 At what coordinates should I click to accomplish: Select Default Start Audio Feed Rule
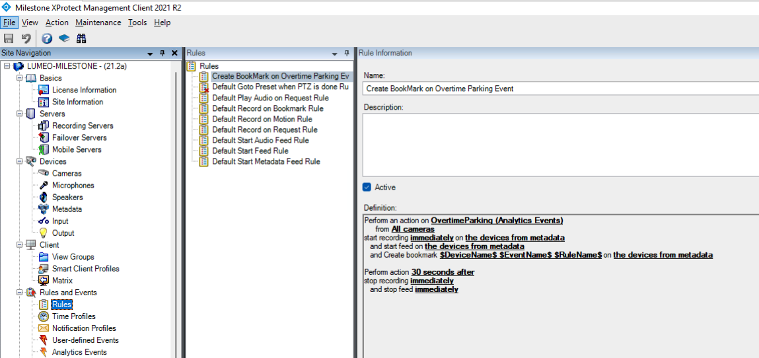tap(260, 140)
